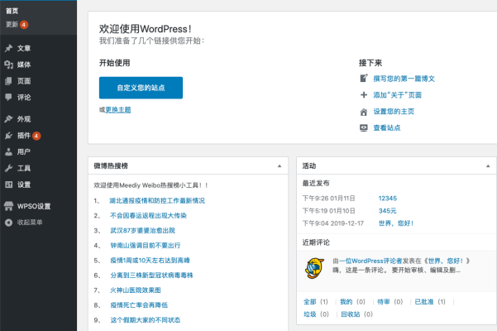Click the 自定义您的站点 button
The height and width of the screenshot is (331, 497).
(x=141, y=88)
